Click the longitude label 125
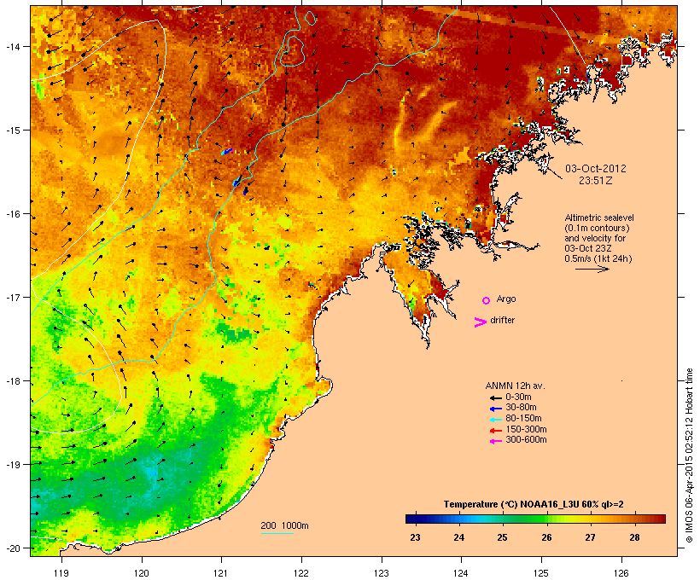Screen dimensions: 700x580 pyautogui.click(x=541, y=573)
